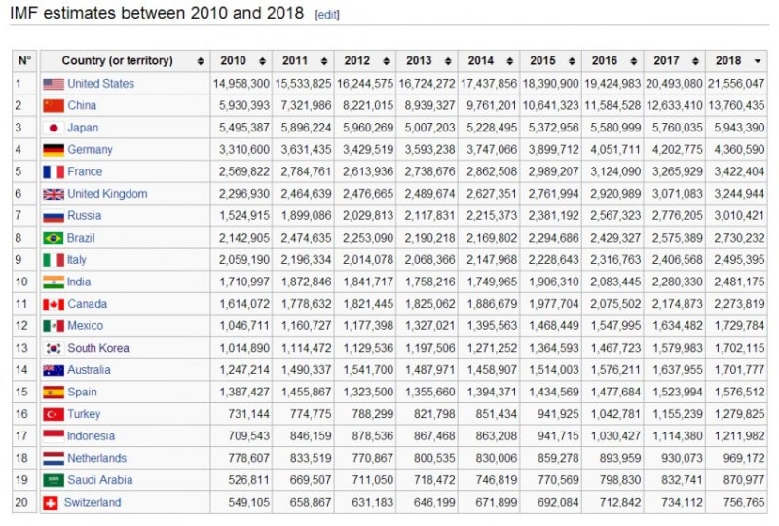Open the Turkey country link
This screenshot has height=526, width=779.
point(84,414)
